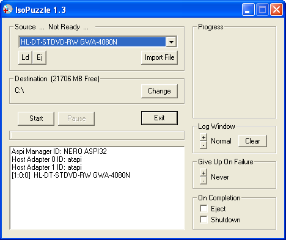Click the Host Adapter 1 ID log line

(46, 167)
